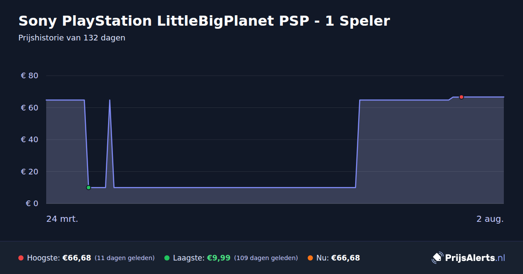Click the € 80 axis label
Screen dimensions: 523x274
pos(30,76)
